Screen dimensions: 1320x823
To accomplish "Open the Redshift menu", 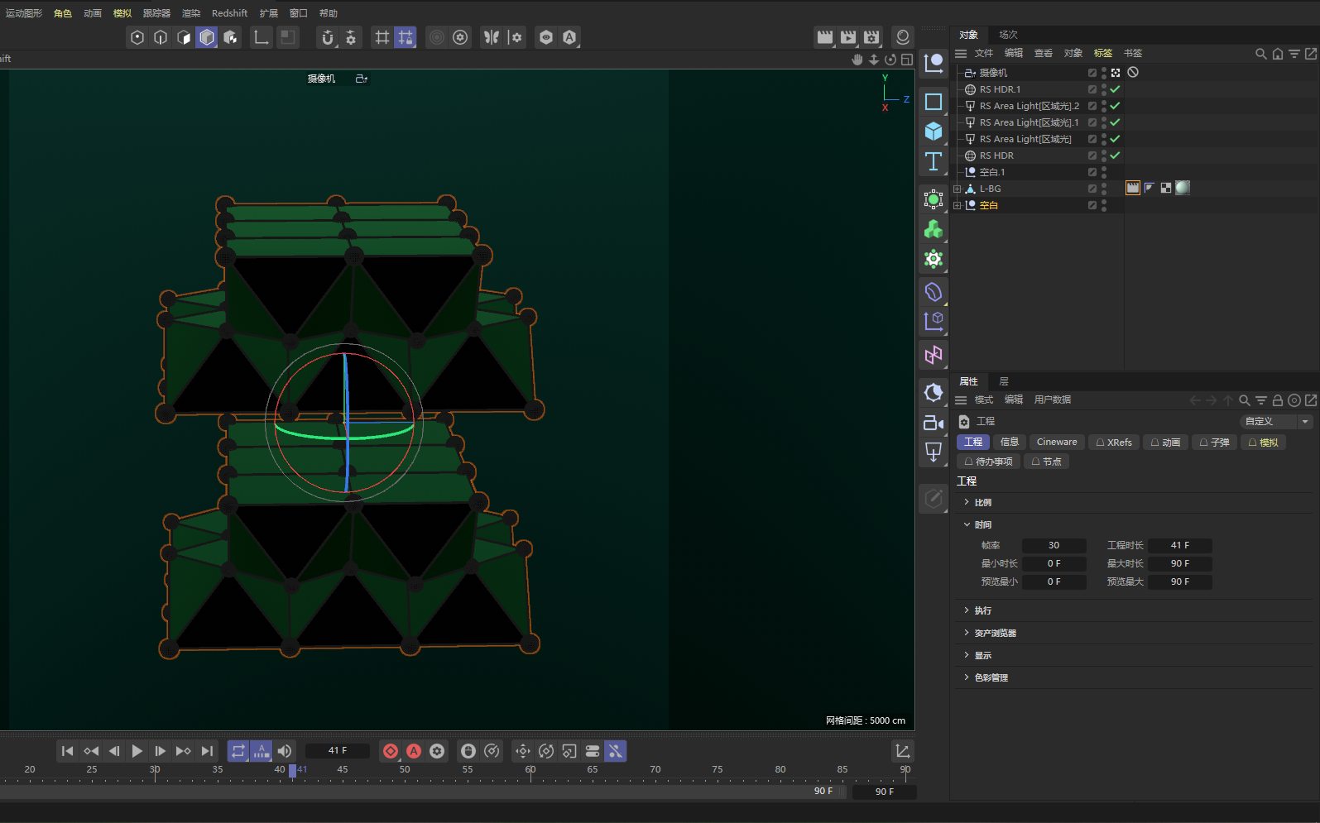I will (x=229, y=13).
